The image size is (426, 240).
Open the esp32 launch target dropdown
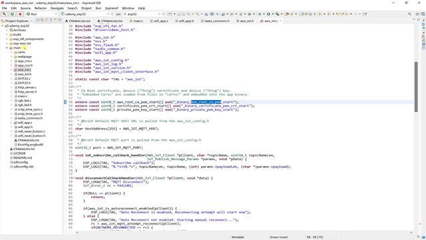point(159,14)
